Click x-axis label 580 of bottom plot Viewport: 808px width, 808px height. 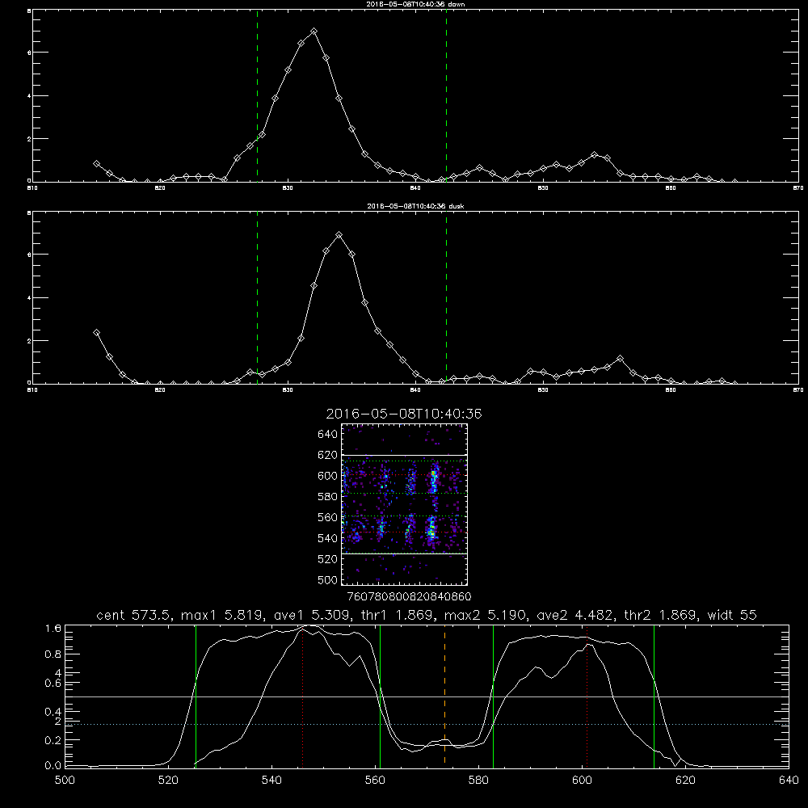(478, 781)
